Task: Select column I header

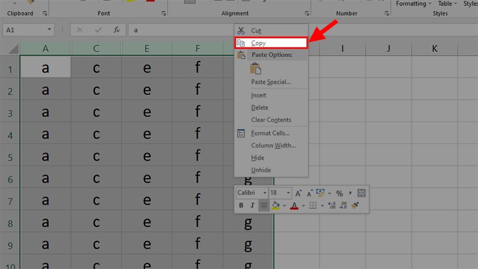Action: click(342, 48)
